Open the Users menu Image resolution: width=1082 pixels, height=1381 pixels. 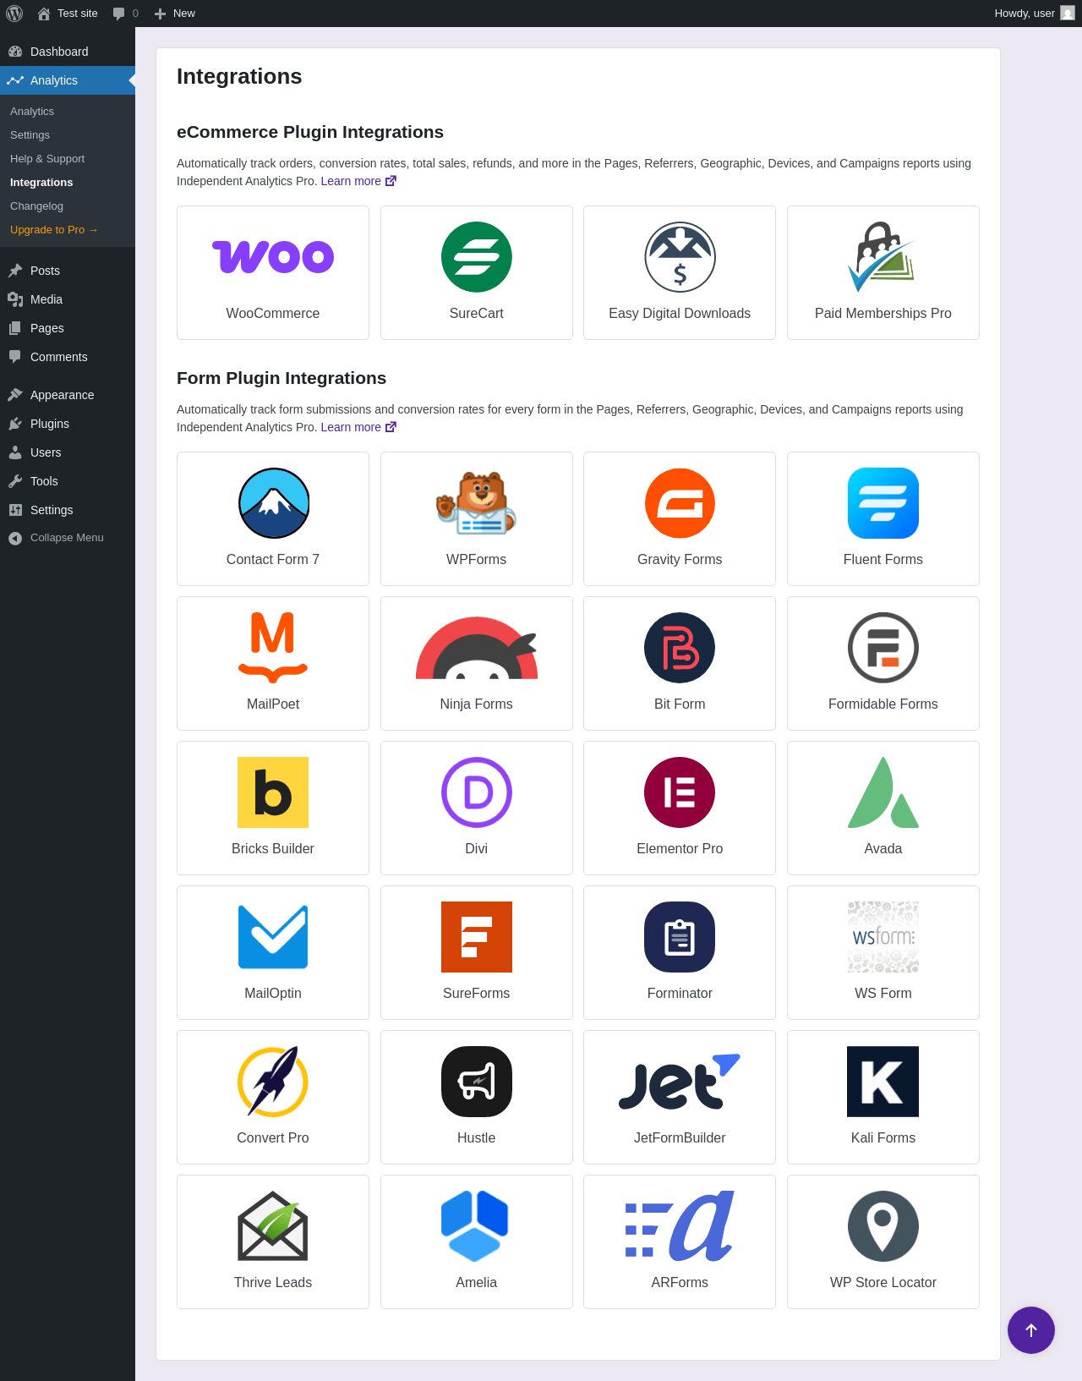click(x=68, y=452)
